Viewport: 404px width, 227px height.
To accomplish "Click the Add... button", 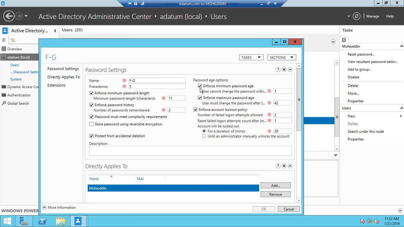I will (276, 186).
